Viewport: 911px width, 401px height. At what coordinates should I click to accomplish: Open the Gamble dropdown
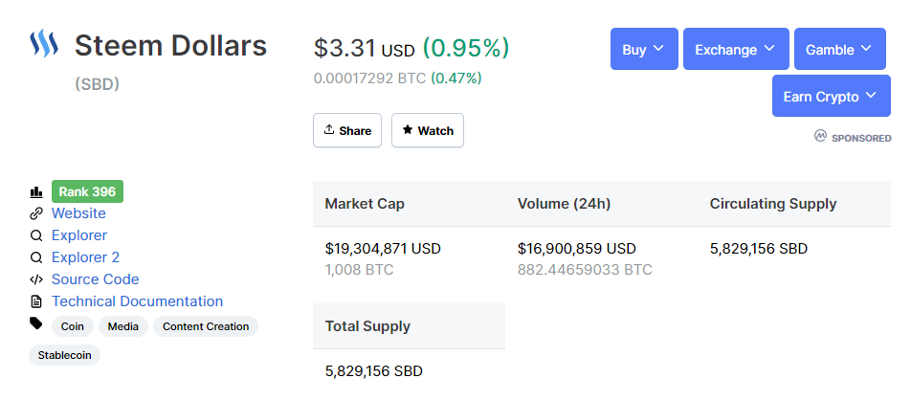point(840,49)
